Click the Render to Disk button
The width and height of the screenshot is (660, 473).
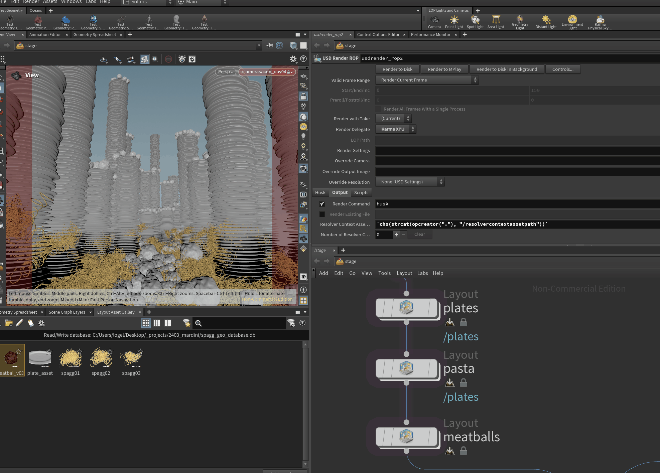pos(397,69)
